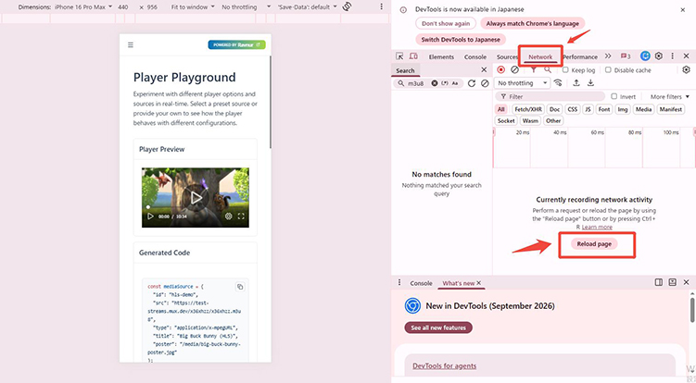This screenshot has height=383, width=696.
Task: Toggle the network filter funnel icon
Action: 534,69
